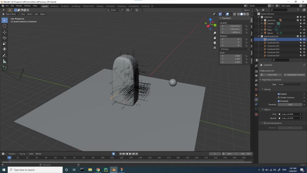Viewport: 307px width, 173px height.
Task: Open File Explorer from the taskbar
Action: click(x=90, y=170)
